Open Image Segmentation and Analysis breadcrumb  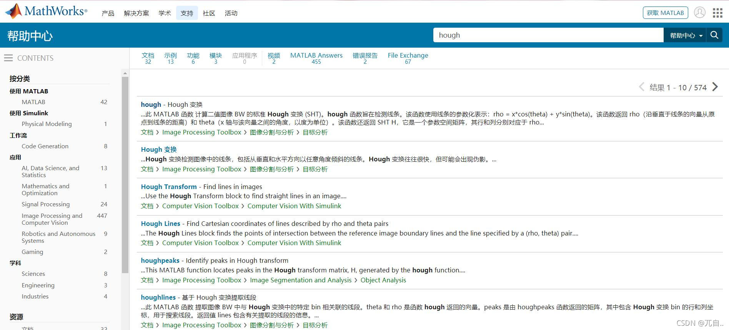tap(301, 280)
